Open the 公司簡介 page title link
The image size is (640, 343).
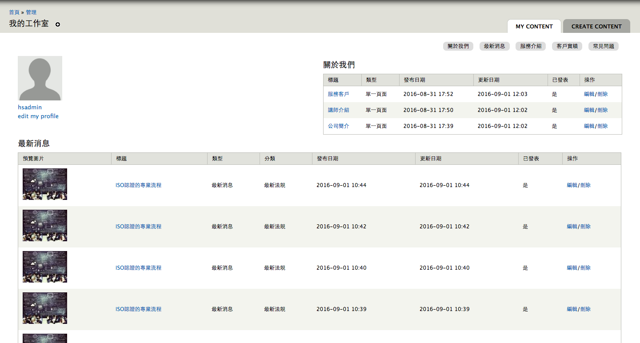(339, 126)
